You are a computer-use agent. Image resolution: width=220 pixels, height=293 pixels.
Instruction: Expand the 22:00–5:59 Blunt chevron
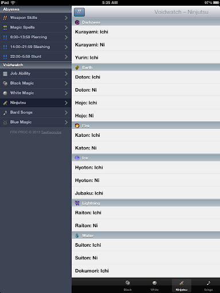(66, 57)
